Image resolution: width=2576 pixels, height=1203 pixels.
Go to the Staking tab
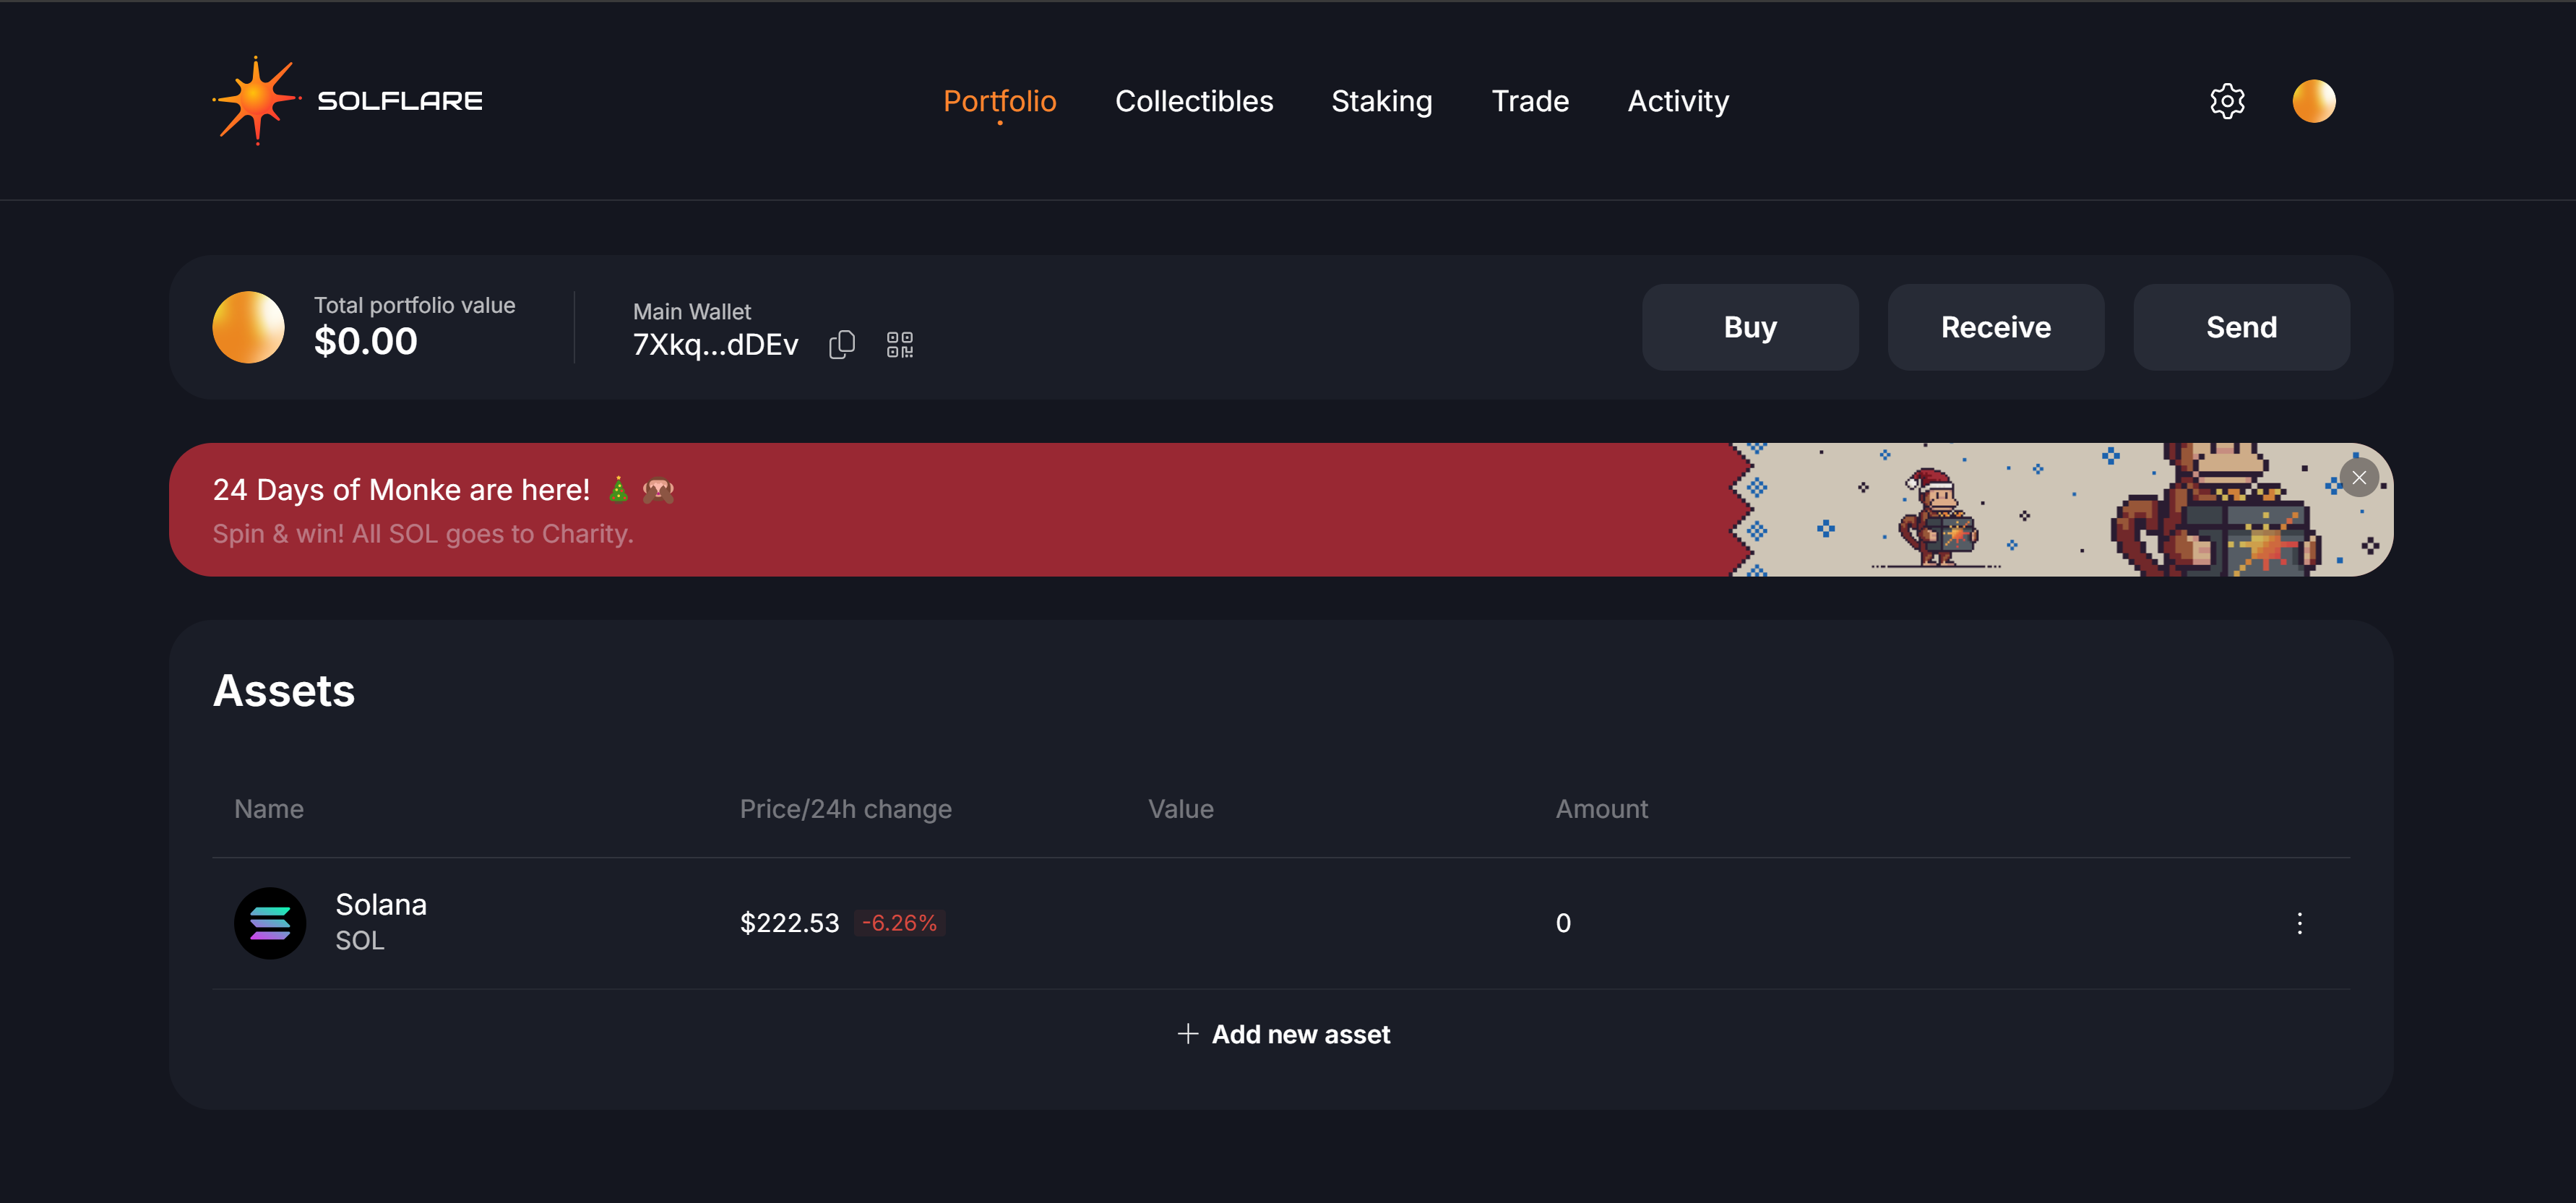1381,101
